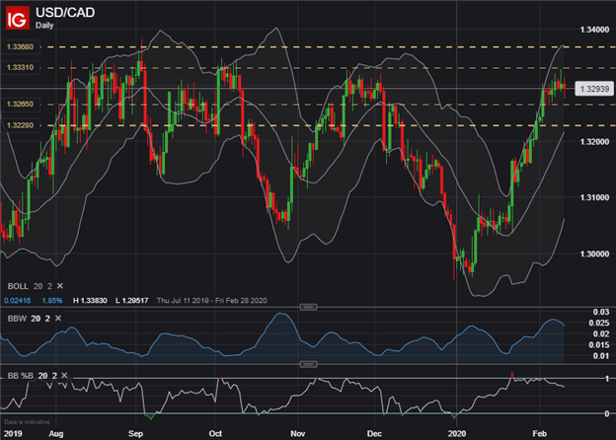Viewport: 616px width, 440px height.
Task: Click the 2020 marker on time axis
Action: click(458, 432)
